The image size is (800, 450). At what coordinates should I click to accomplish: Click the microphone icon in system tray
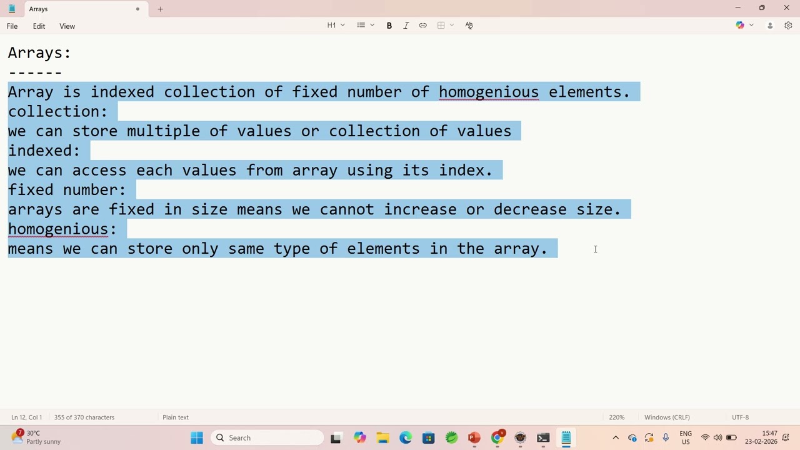(666, 437)
